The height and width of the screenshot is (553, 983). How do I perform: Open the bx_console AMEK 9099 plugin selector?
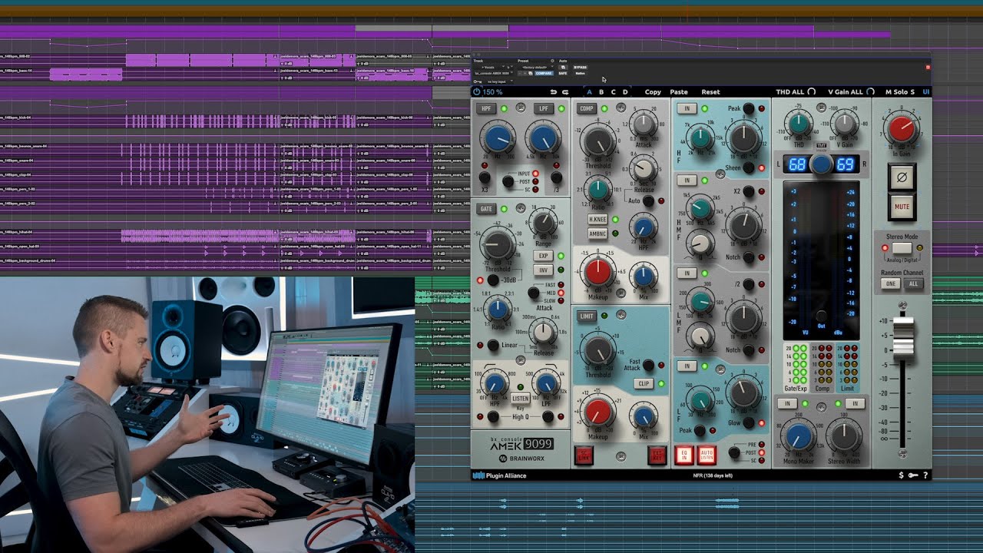(494, 73)
